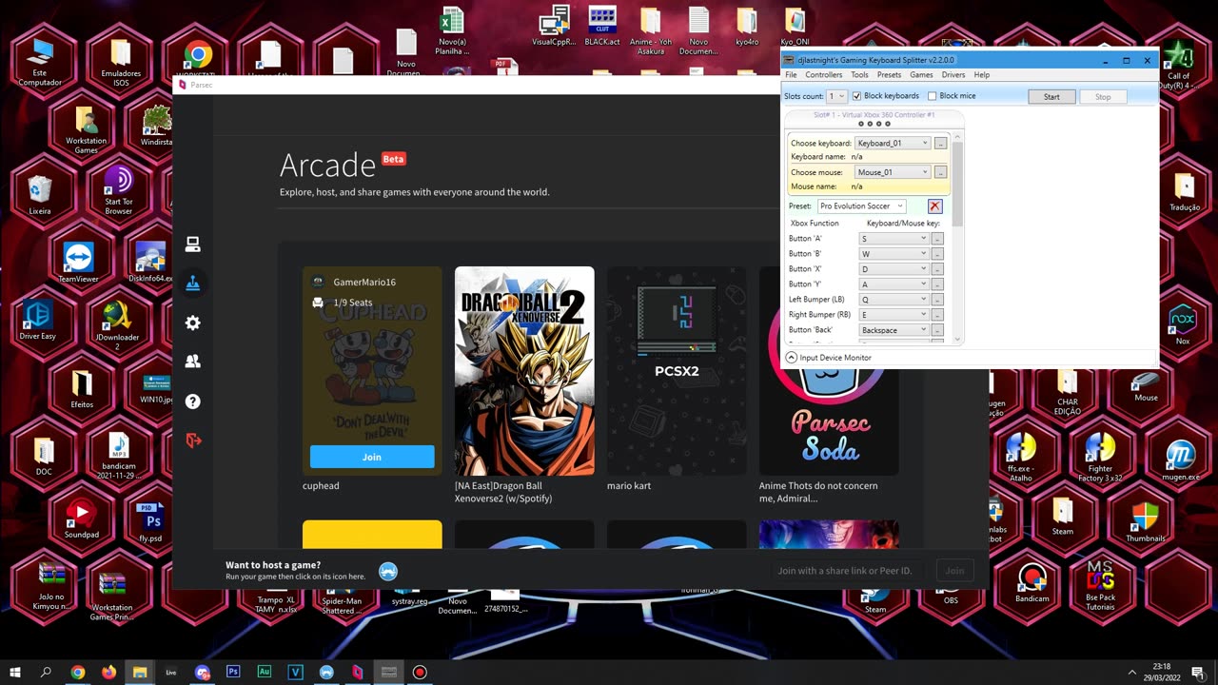Image resolution: width=1218 pixels, height=685 pixels.
Task: Click the Start button in Keyboard Splitter
Action: coord(1051,96)
